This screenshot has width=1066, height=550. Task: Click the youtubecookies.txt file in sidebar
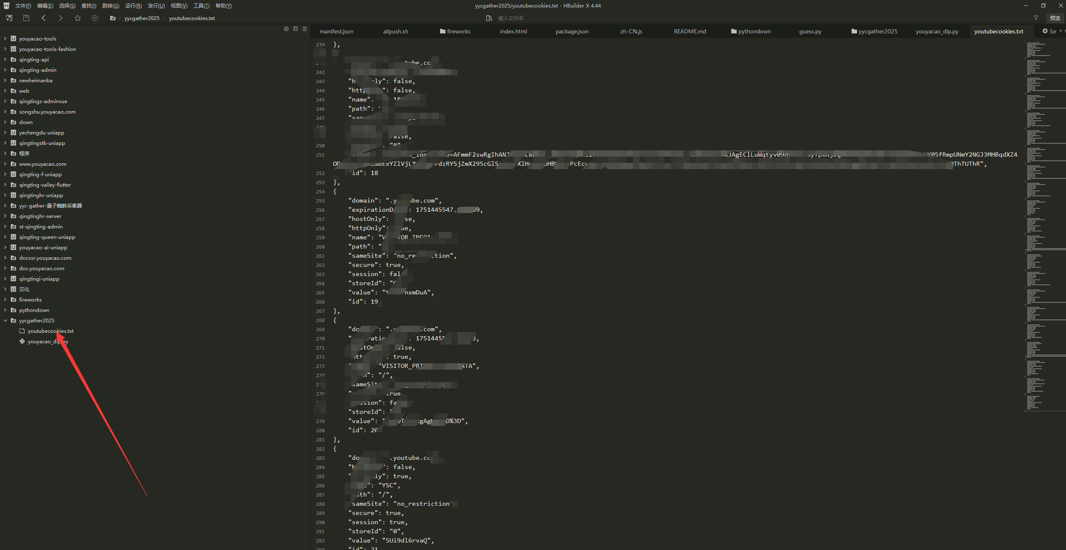pyautogui.click(x=50, y=330)
